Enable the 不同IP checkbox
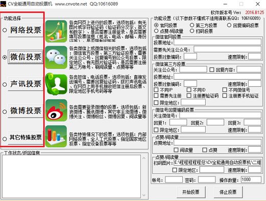Image resolution: width=266 pixels, height=201 pixels. pos(156,90)
